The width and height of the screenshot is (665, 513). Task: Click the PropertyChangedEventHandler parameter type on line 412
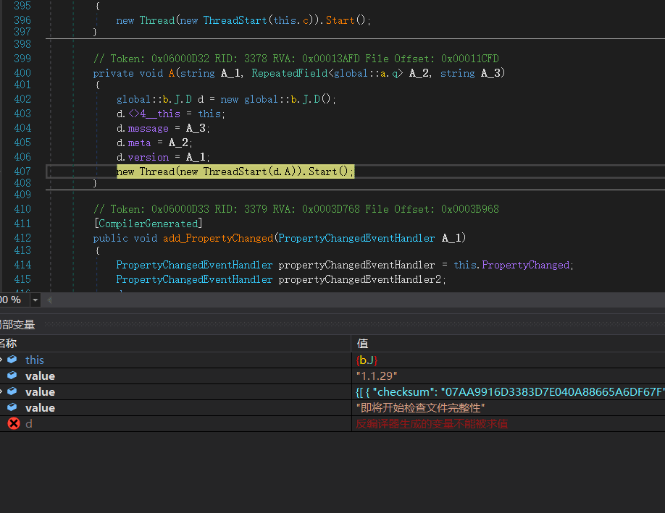tap(356, 239)
